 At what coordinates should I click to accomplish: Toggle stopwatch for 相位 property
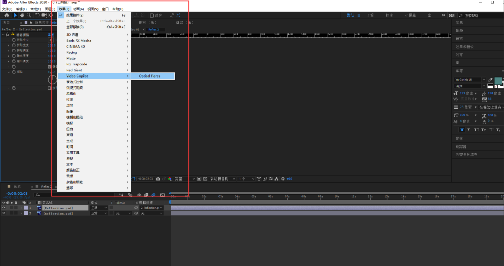(14, 72)
